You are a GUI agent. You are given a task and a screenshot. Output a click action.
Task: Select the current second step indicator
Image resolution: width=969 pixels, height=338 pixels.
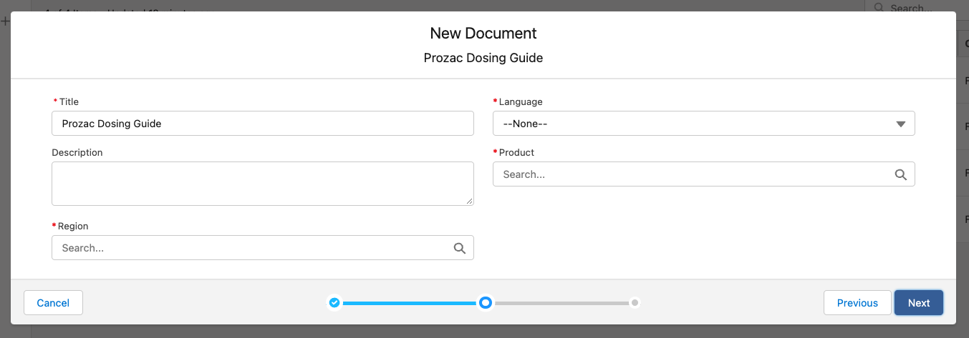tap(486, 303)
